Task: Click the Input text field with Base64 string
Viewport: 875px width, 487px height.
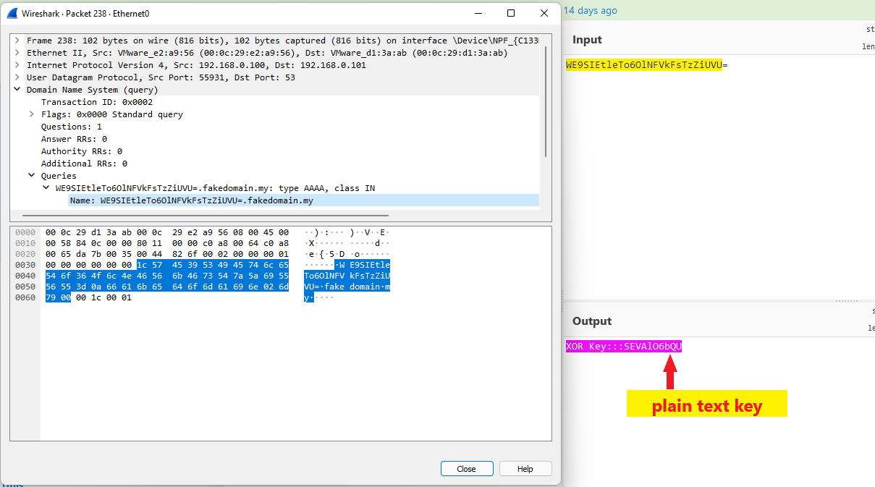Action: tap(646, 65)
